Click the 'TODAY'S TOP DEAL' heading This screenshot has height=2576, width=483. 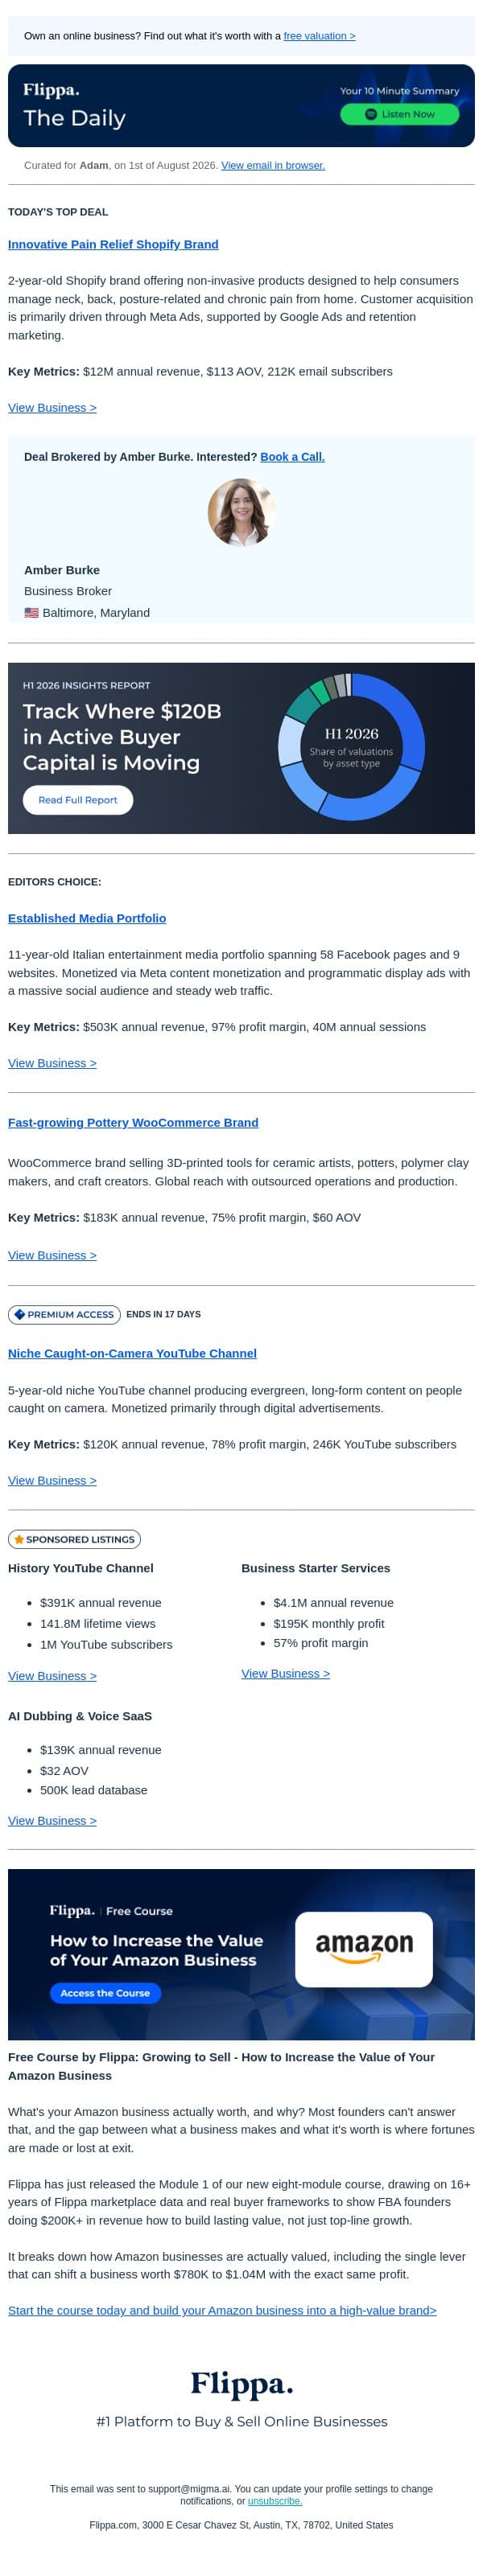tap(58, 212)
